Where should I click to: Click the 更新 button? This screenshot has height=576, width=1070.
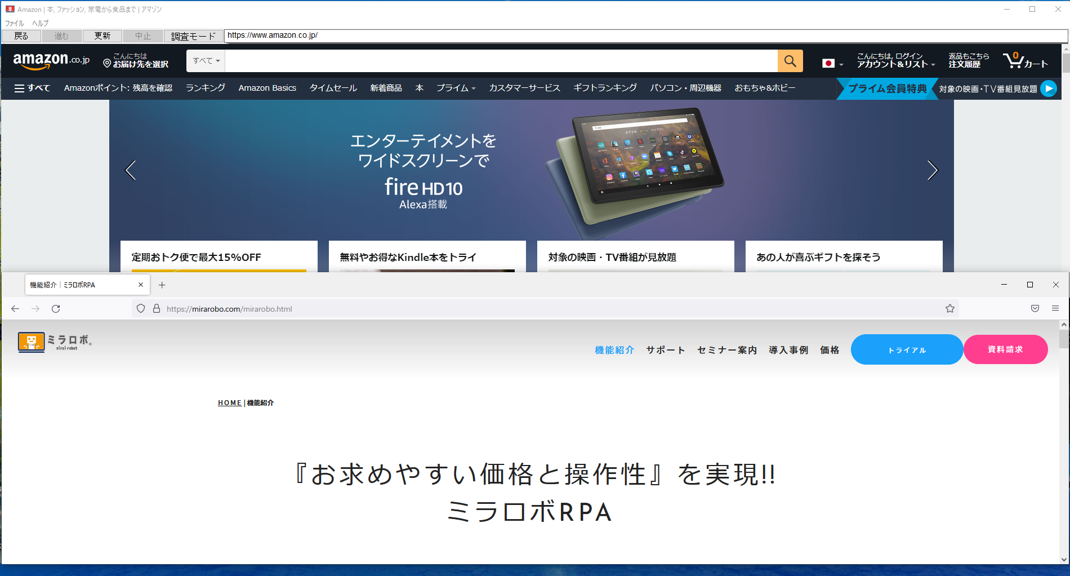pos(102,36)
